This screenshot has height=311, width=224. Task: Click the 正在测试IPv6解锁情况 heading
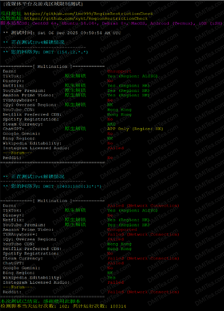(x=38, y=177)
